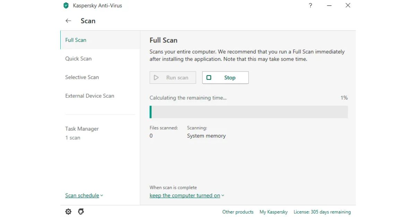Screen dimensions: 416x217
Task: Go back using the left arrow
Action: click(x=68, y=21)
